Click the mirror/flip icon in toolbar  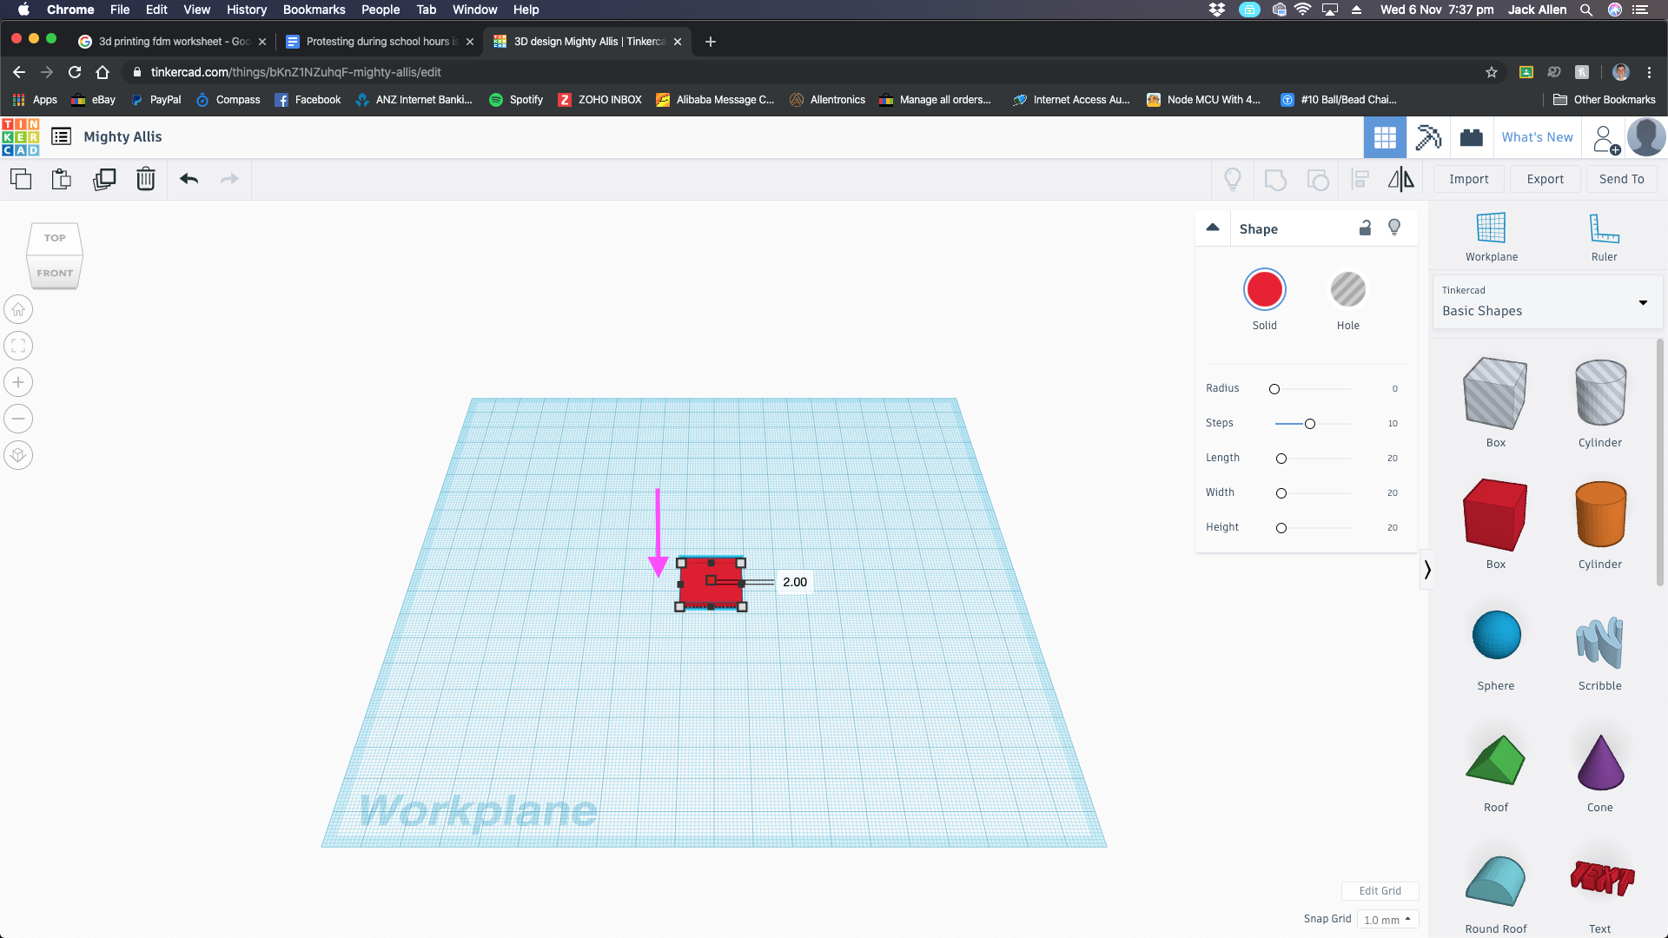tap(1401, 179)
